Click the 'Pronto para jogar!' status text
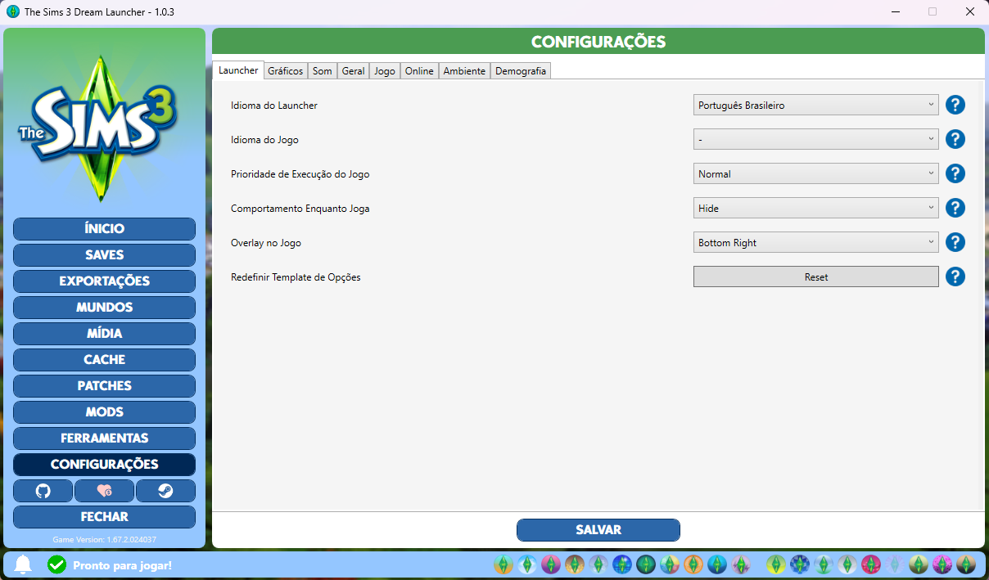The height and width of the screenshot is (580, 989). click(x=123, y=565)
